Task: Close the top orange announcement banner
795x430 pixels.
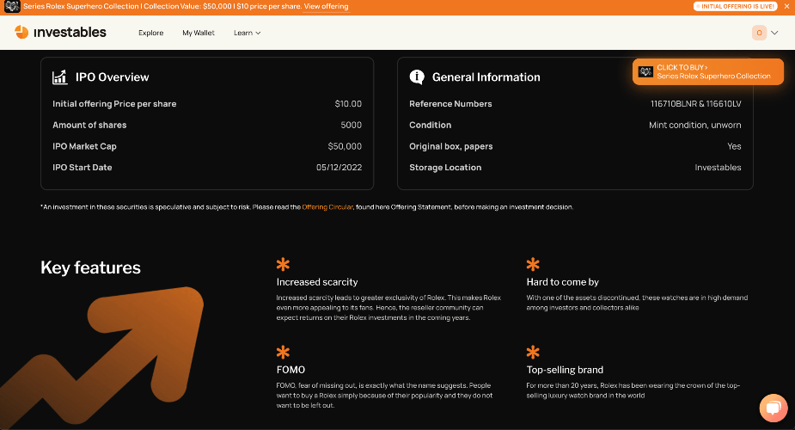Action: click(787, 7)
